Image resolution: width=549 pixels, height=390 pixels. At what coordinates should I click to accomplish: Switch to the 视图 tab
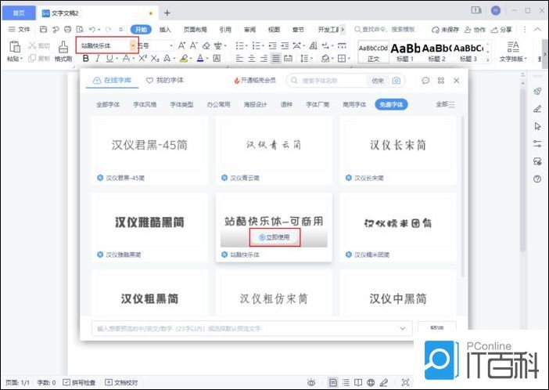click(274, 30)
